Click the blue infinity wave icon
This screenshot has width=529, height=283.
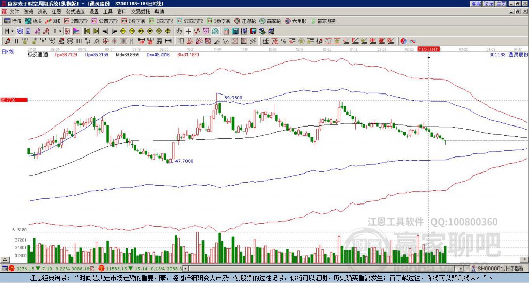pos(413,41)
